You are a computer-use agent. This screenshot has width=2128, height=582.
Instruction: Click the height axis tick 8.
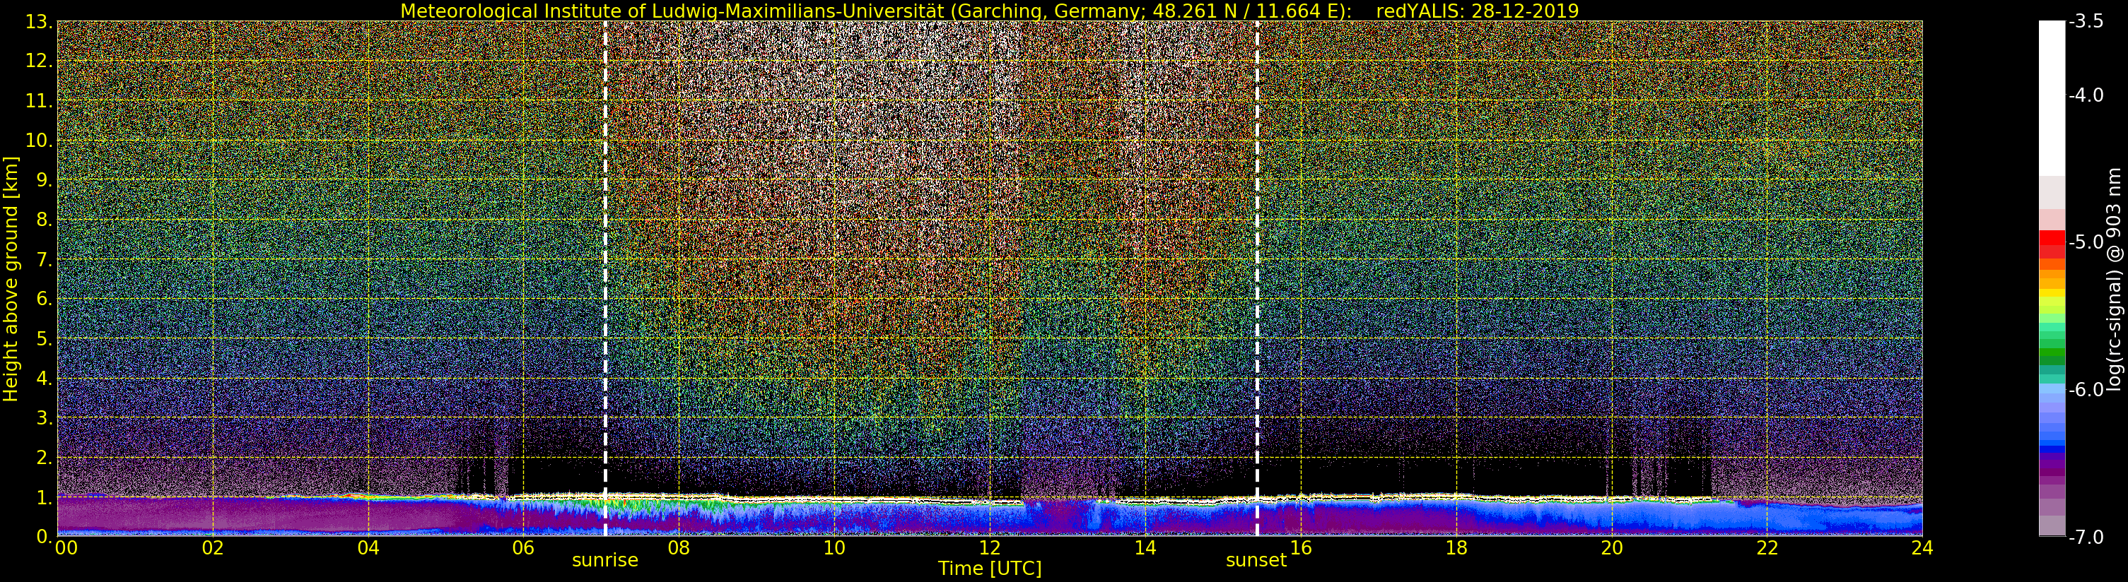coord(45,220)
